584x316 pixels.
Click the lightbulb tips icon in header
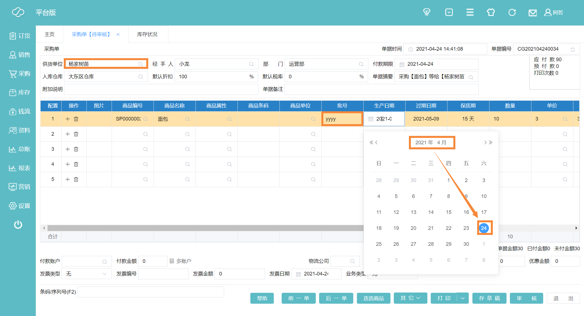427,12
